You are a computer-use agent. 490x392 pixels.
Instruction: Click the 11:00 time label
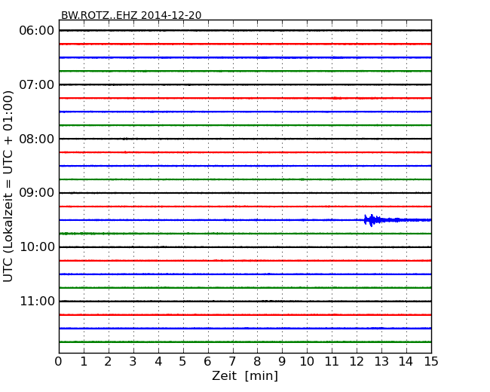pos(37,301)
